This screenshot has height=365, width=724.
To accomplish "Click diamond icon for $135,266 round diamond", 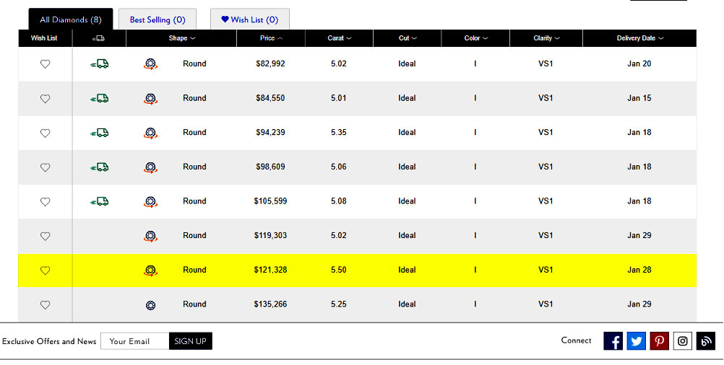I will coord(150,305).
